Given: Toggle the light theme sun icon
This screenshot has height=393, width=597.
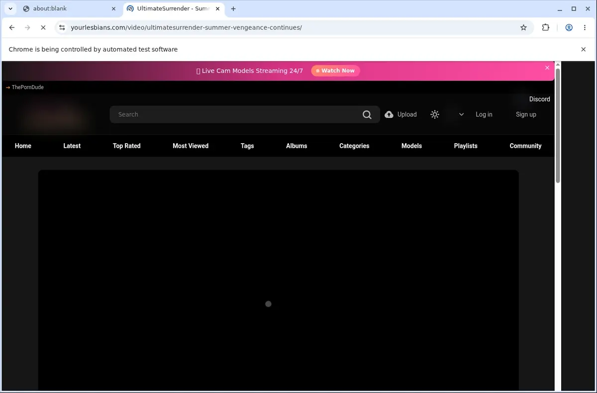Looking at the screenshot, I should [435, 114].
